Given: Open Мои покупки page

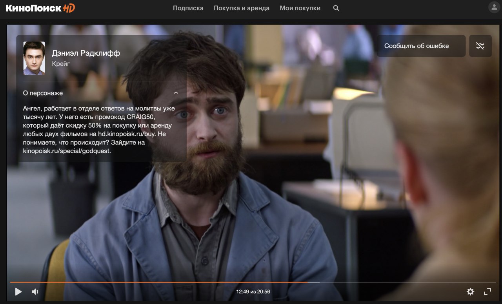Looking at the screenshot, I should 300,8.
